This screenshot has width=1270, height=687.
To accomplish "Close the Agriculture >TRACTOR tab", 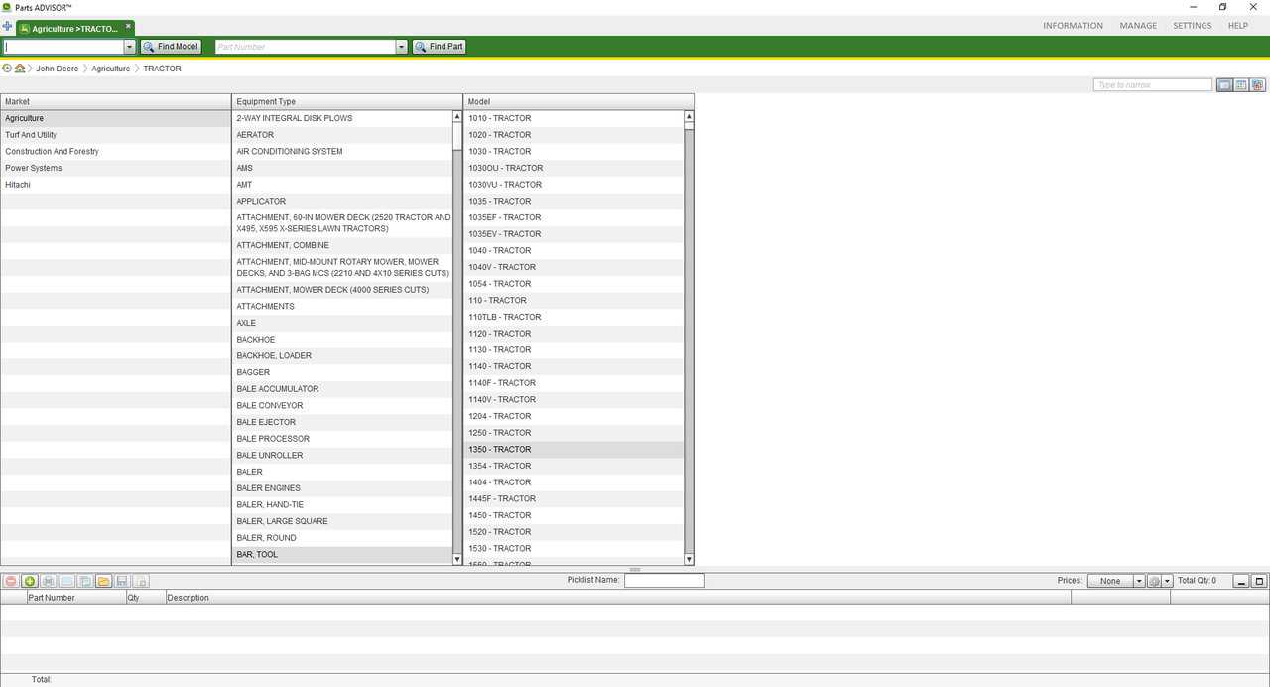I will click(128, 27).
